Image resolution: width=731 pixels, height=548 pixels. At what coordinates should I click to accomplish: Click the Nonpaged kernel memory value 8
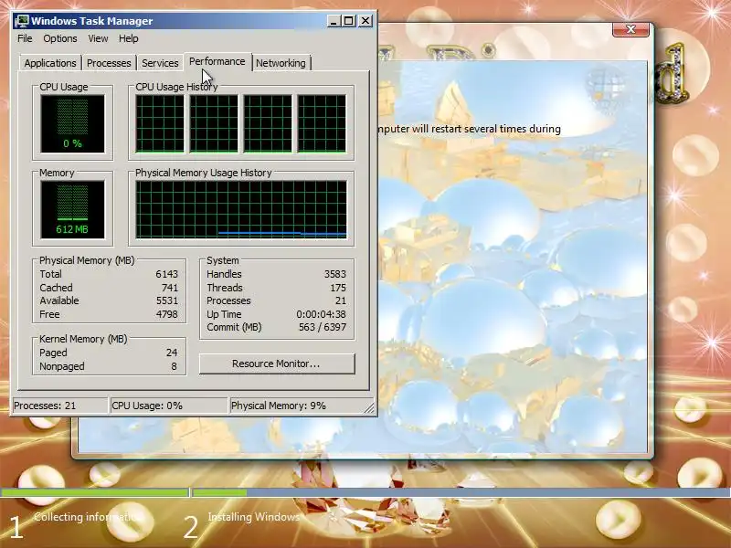point(174,366)
